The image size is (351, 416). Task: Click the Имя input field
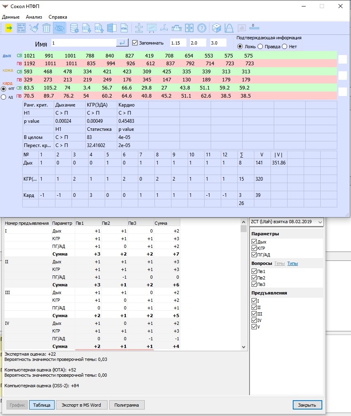[x=83, y=43]
